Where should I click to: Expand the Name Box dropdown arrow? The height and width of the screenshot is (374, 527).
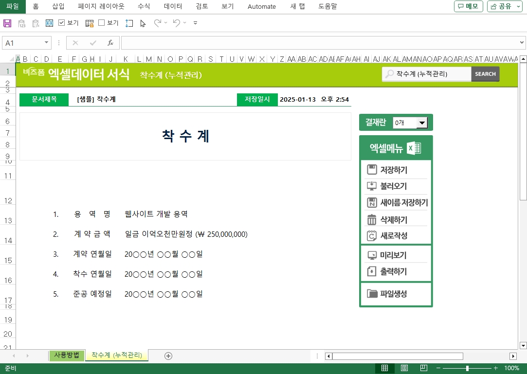46,43
